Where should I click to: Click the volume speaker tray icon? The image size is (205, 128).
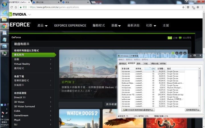[3, 116]
